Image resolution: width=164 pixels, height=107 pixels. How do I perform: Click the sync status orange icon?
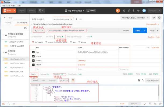[118, 11]
